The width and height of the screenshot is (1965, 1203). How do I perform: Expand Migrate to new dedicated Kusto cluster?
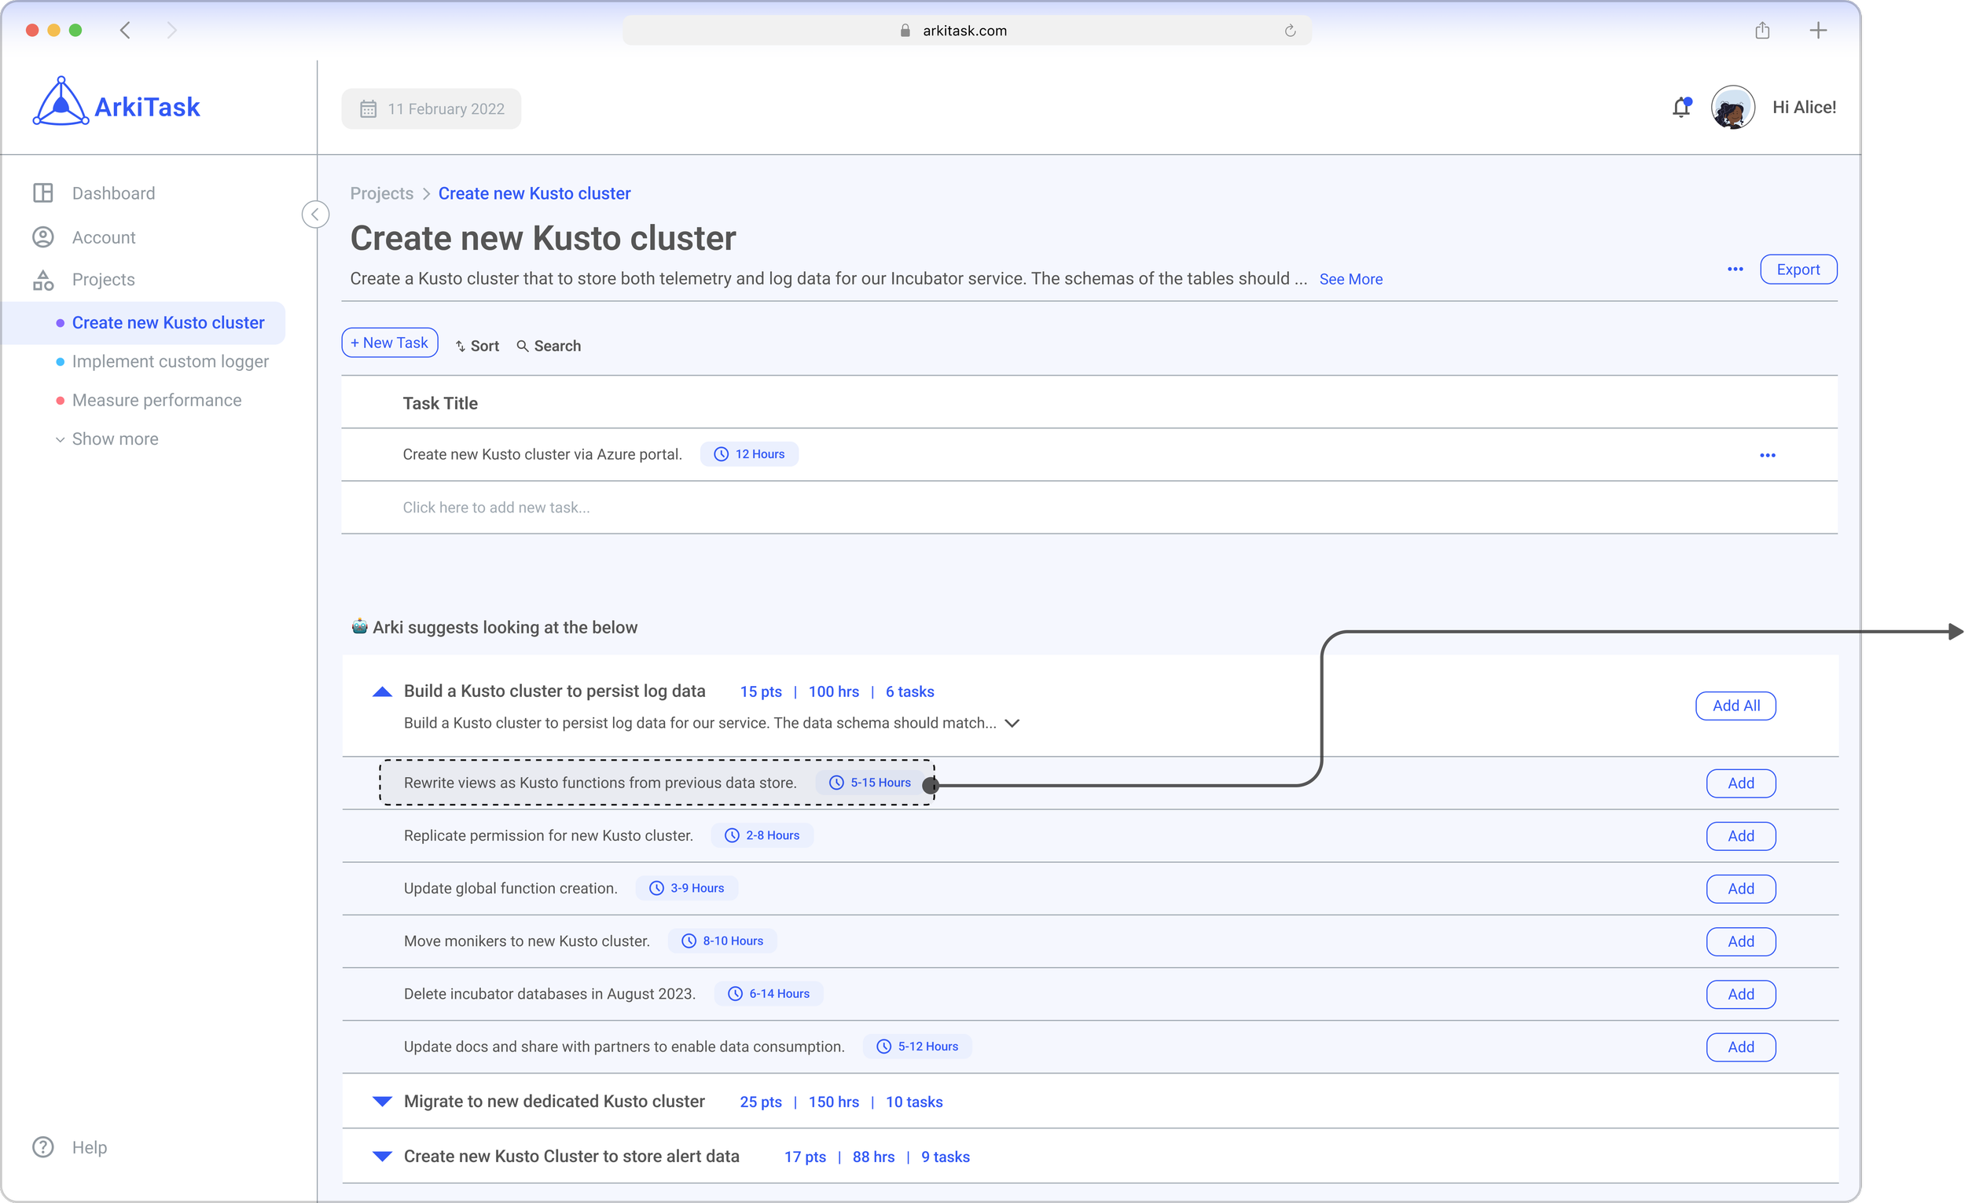pyautogui.click(x=382, y=1101)
